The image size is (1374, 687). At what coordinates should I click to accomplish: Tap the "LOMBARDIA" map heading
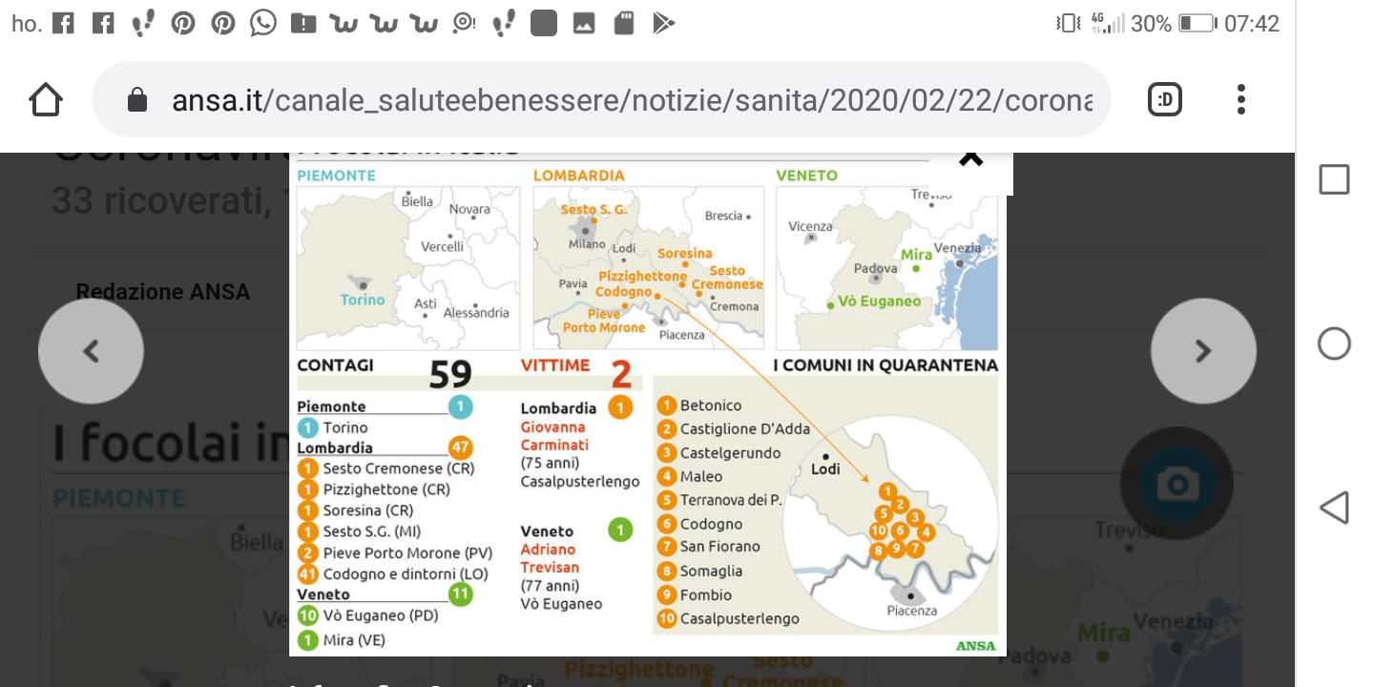click(x=578, y=176)
